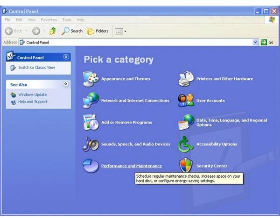The image size is (280, 218).
Task: Click the Views grid icon in toolbar
Action: pyautogui.click(x=119, y=31)
